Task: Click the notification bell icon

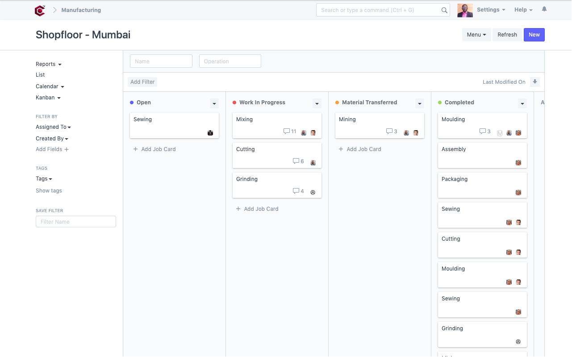Action: (544, 9)
